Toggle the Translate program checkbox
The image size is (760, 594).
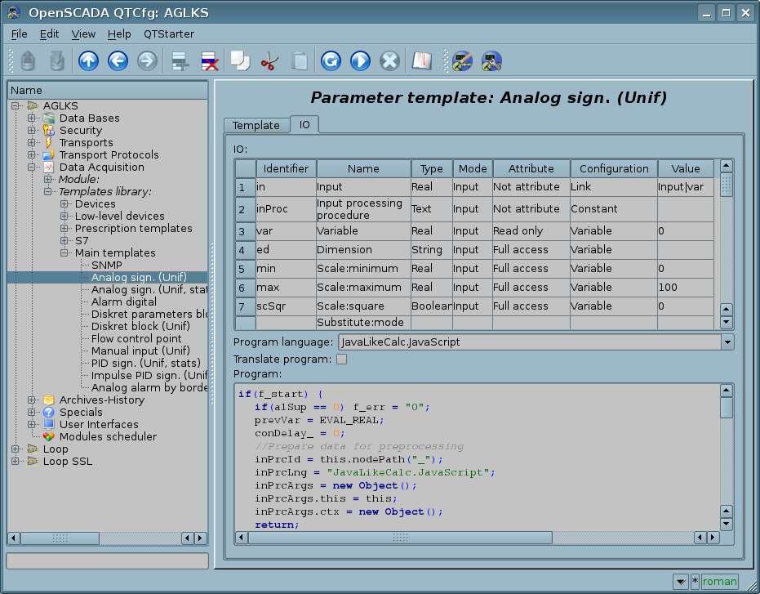[342, 359]
